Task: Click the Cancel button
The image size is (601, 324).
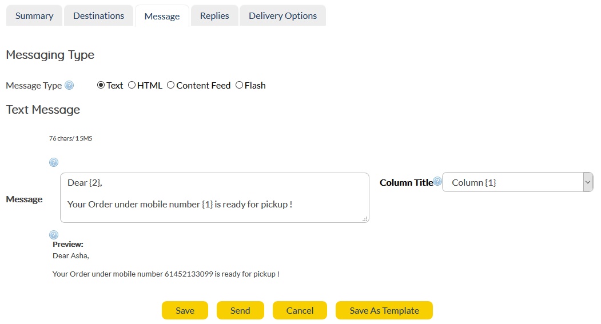Action: click(x=300, y=310)
